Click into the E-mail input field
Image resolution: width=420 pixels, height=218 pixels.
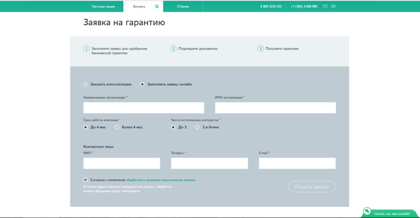[297, 163]
